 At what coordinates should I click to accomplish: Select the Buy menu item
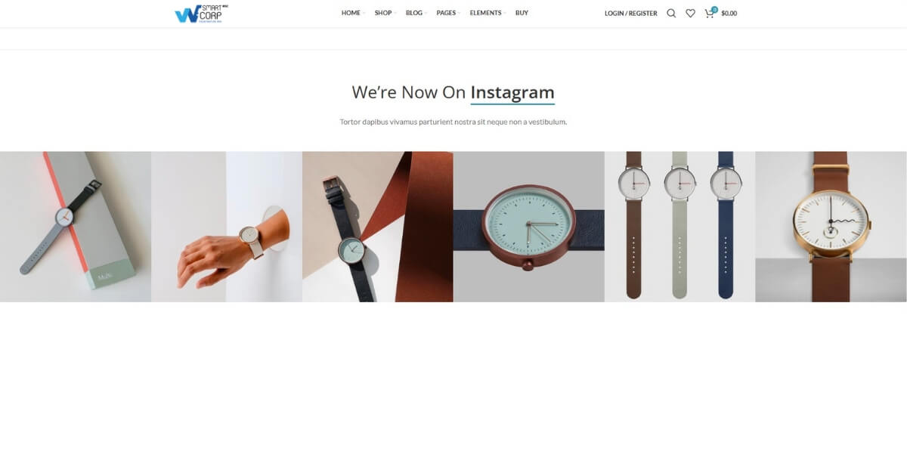pos(522,13)
